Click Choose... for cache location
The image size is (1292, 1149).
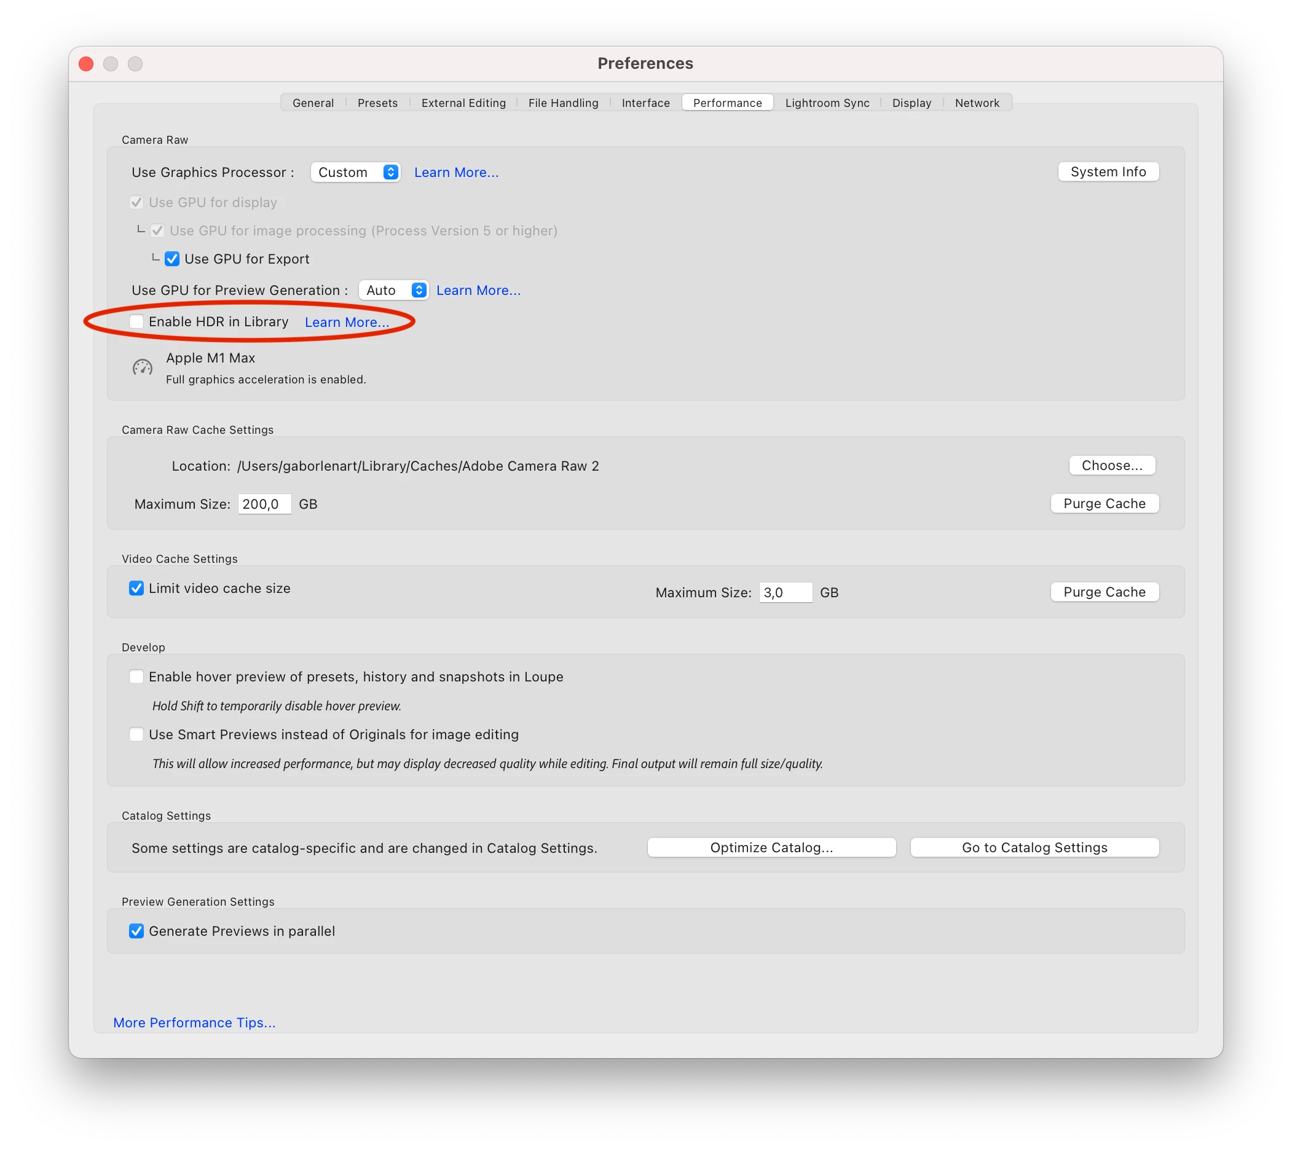[1111, 466]
